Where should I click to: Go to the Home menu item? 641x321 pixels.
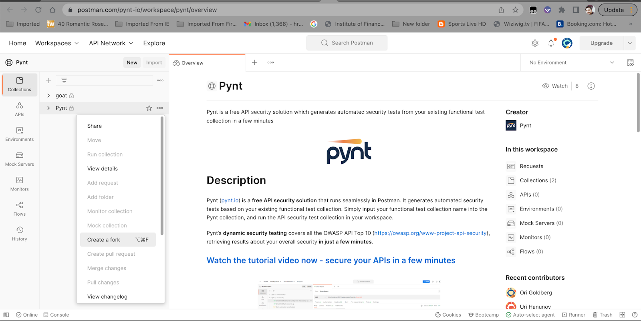pos(18,43)
